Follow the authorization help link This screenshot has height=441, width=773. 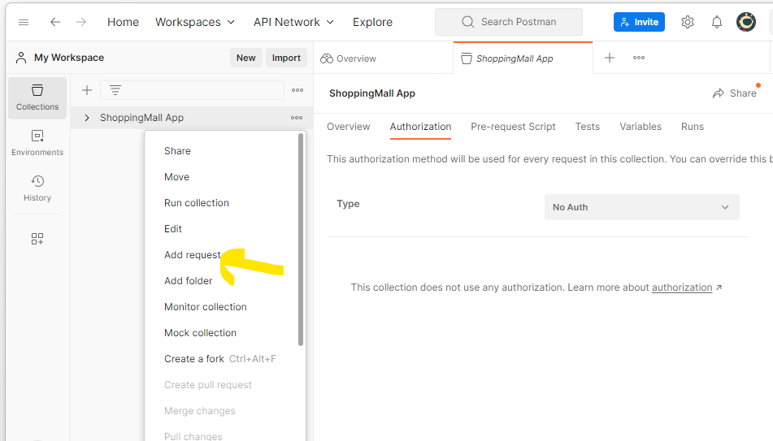tap(682, 288)
